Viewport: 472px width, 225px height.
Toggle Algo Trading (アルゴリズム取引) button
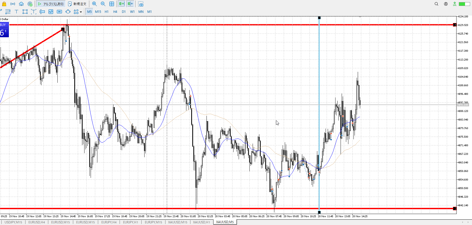pyautogui.click(x=51, y=4)
